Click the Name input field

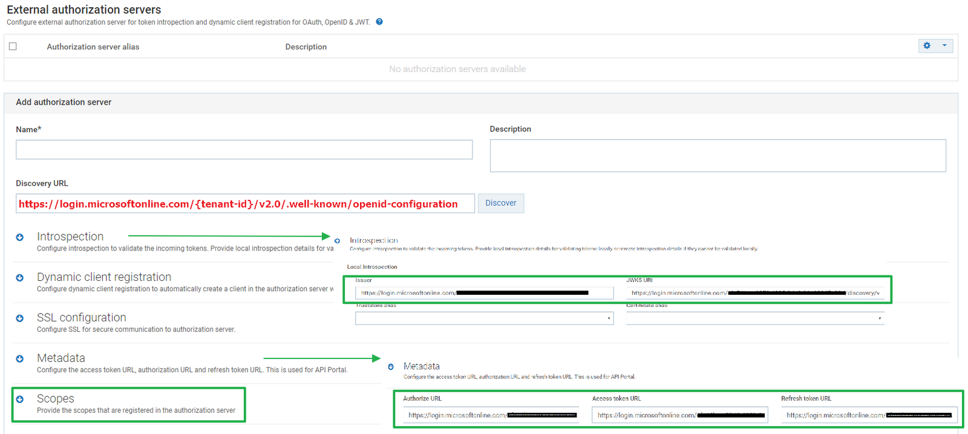point(244,150)
